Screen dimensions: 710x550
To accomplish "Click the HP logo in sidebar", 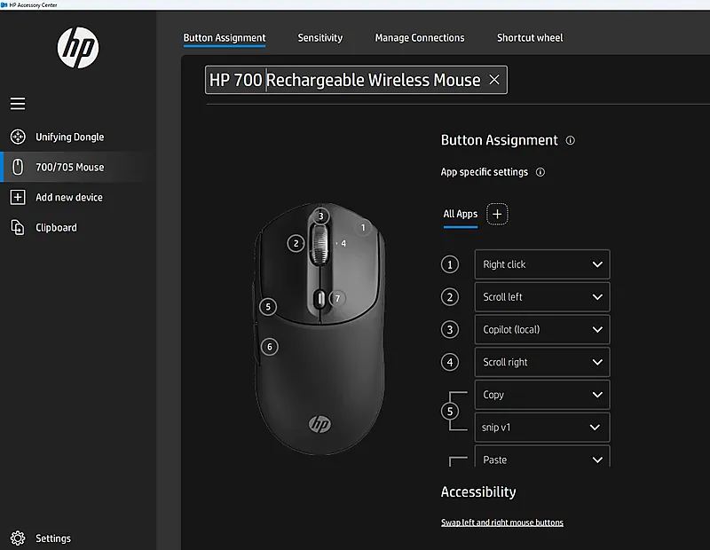I will 78,48.
